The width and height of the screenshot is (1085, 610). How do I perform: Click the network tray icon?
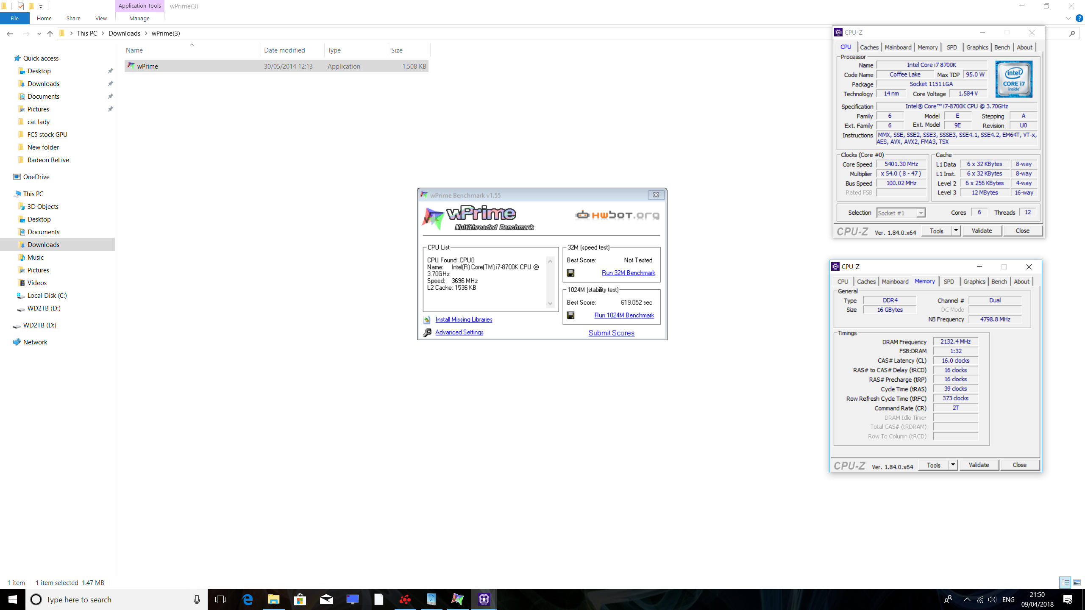pyautogui.click(x=980, y=599)
